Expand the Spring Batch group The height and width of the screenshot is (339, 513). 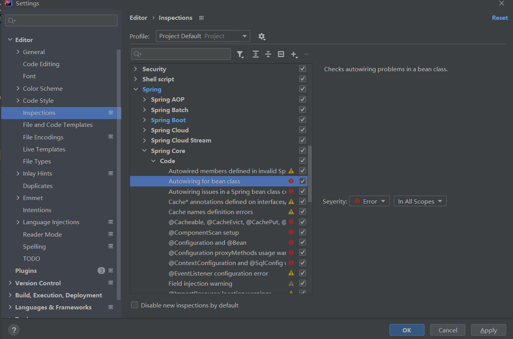144,110
